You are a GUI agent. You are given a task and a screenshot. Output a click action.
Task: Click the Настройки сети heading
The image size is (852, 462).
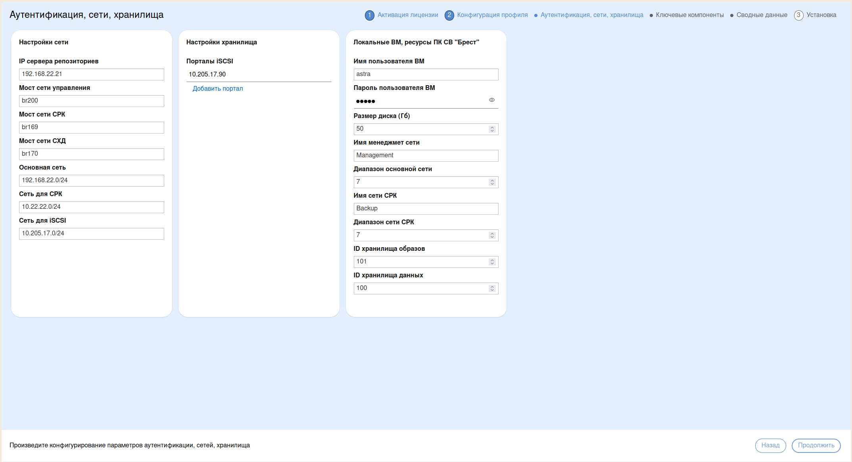tap(44, 42)
